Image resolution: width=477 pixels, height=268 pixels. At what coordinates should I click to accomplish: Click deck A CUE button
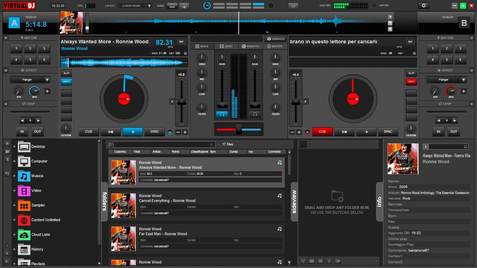89,132
